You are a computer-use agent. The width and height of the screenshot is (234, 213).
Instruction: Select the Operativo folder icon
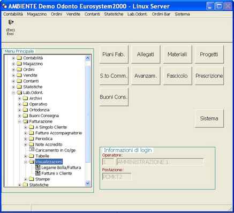coord(25,104)
